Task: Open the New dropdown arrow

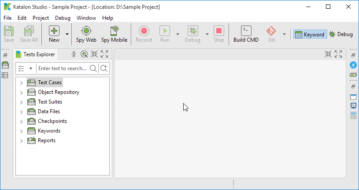Action: pyautogui.click(x=67, y=34)
